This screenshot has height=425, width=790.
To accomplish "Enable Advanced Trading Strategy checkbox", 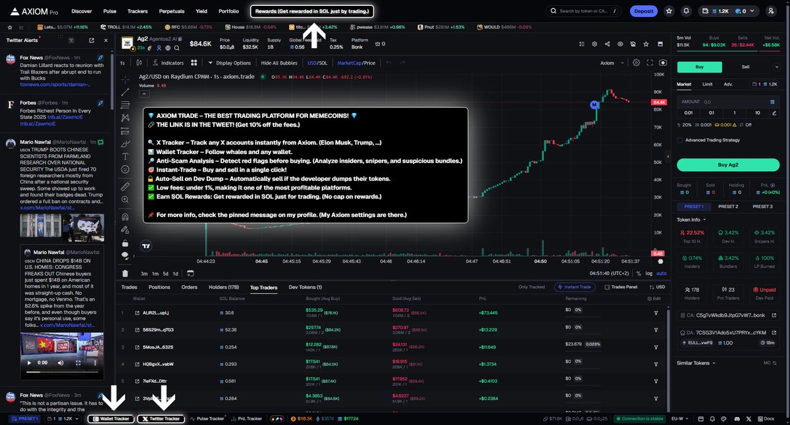I will click(x=680, y=139).
